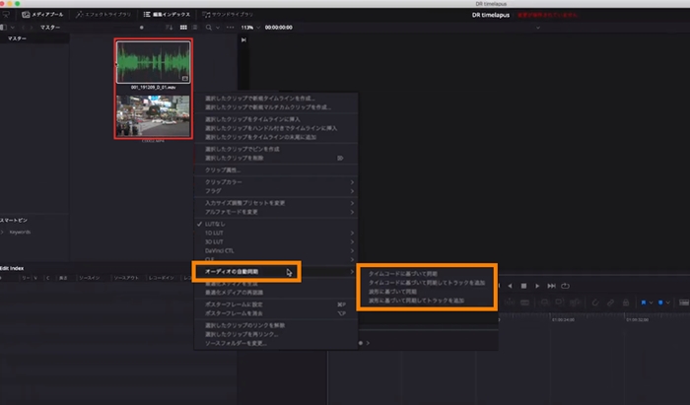Choose ソースフォルダーを変更... menu item

coord(276,343)
